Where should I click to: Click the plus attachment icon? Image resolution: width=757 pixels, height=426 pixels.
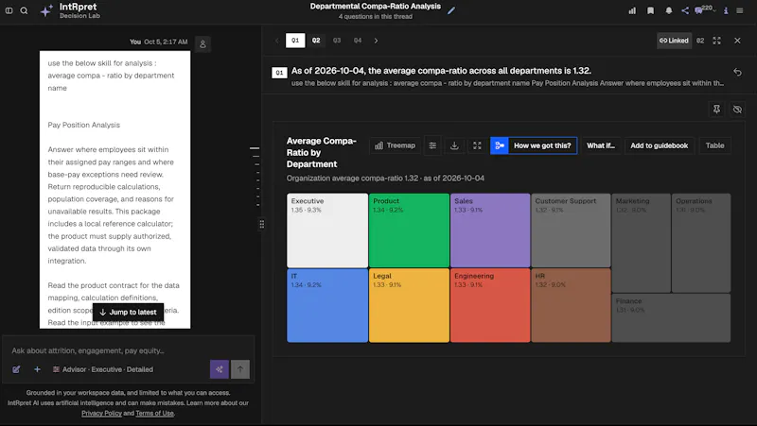[37, 369]
